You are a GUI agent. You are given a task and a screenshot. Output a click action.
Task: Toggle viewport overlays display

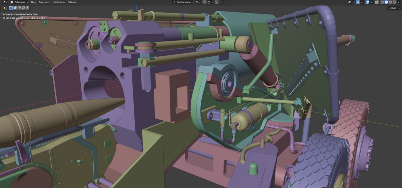[367, 2]
